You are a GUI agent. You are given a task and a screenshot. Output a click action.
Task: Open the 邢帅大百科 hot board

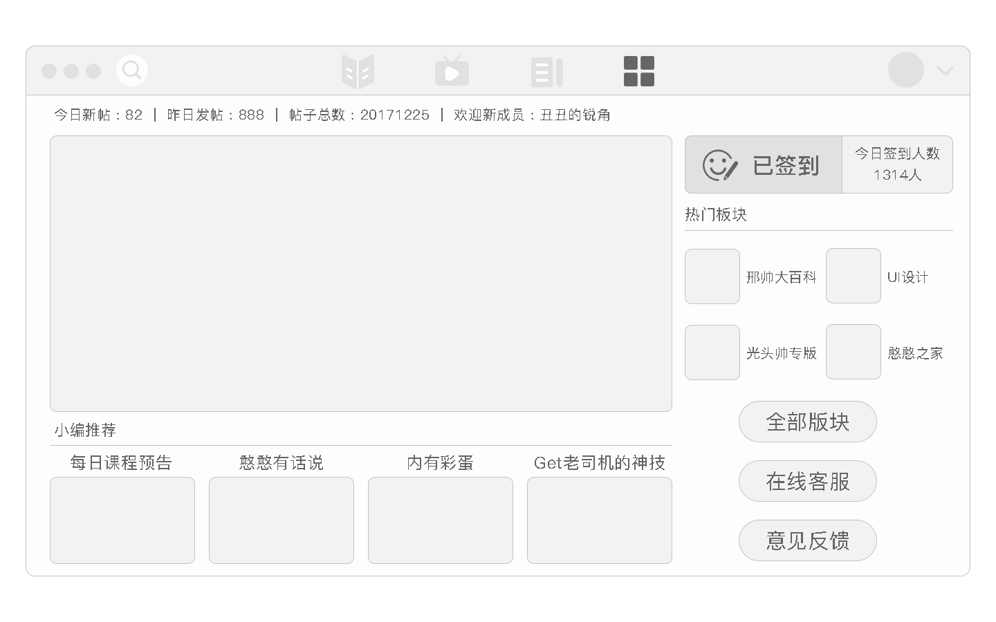click(x=781, y=276)
